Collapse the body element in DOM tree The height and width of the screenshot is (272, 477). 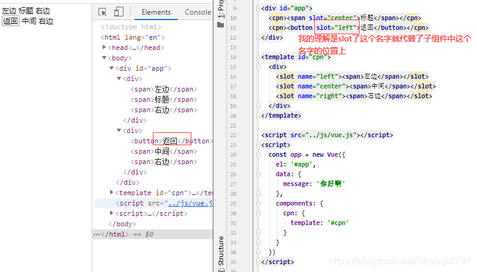click(x=105, y=57)
